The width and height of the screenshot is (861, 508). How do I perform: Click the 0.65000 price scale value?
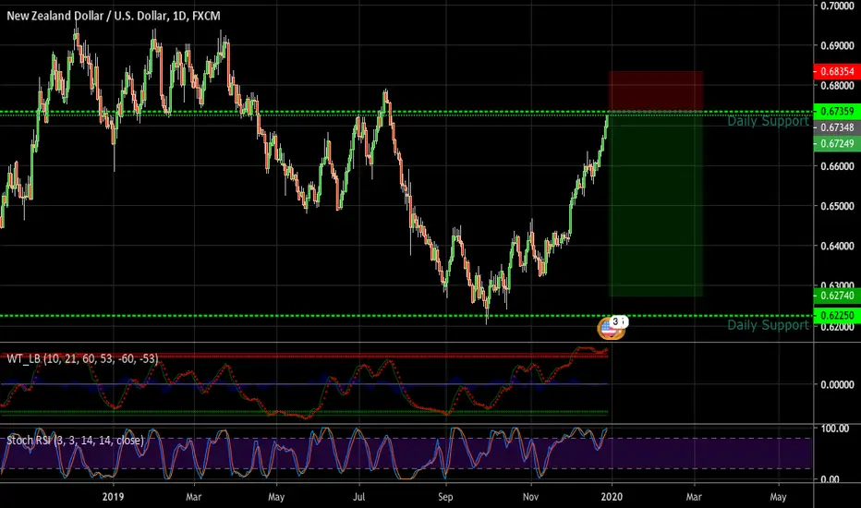(x=837, y=206)
